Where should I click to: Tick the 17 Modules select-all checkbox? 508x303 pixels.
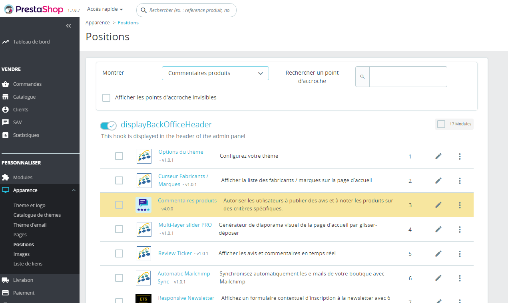[x=441, y=124]
